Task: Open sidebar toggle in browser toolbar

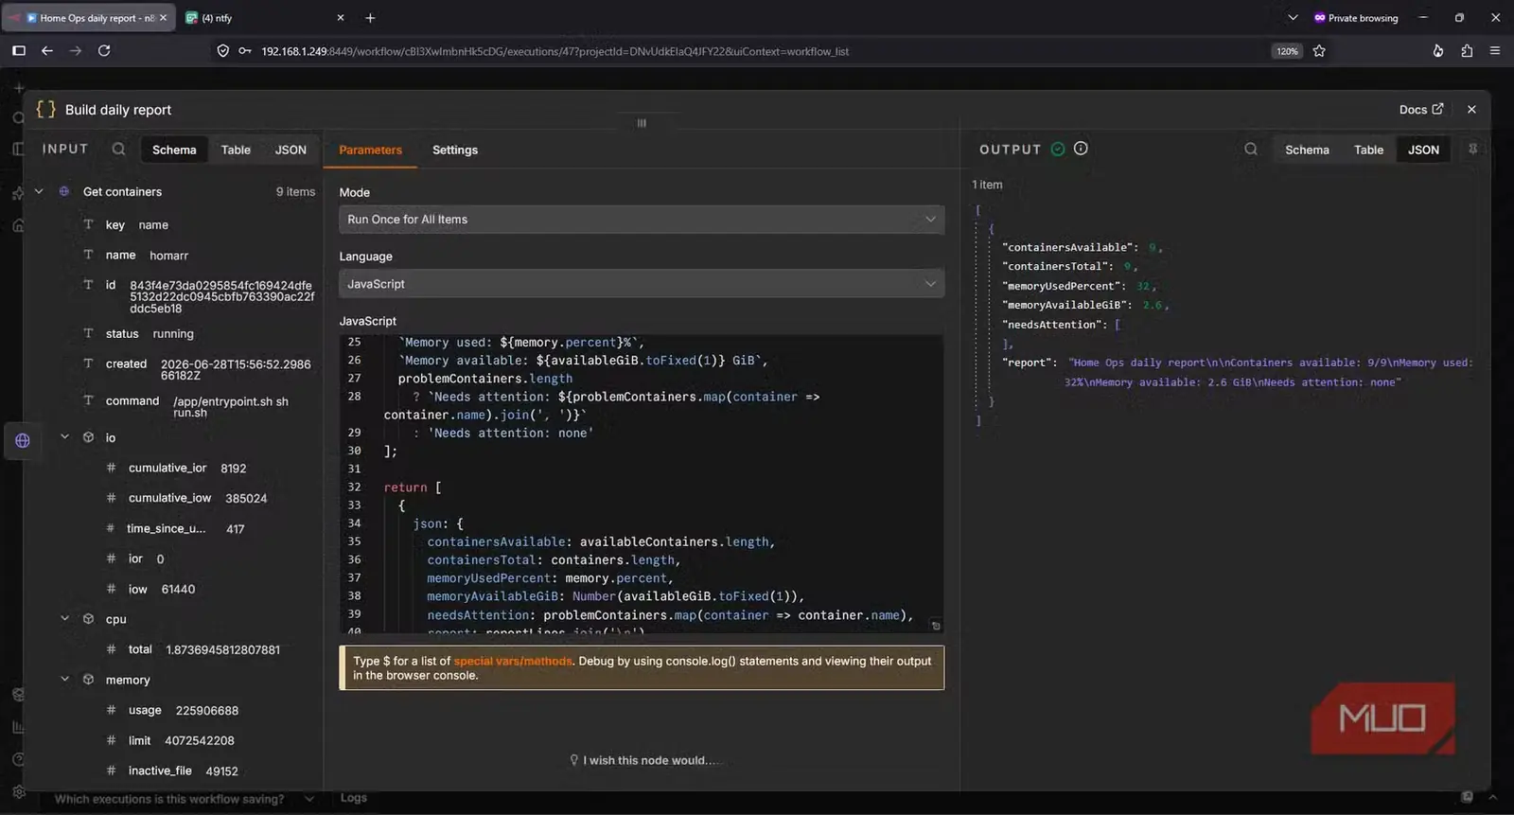Action: (18, 51)
